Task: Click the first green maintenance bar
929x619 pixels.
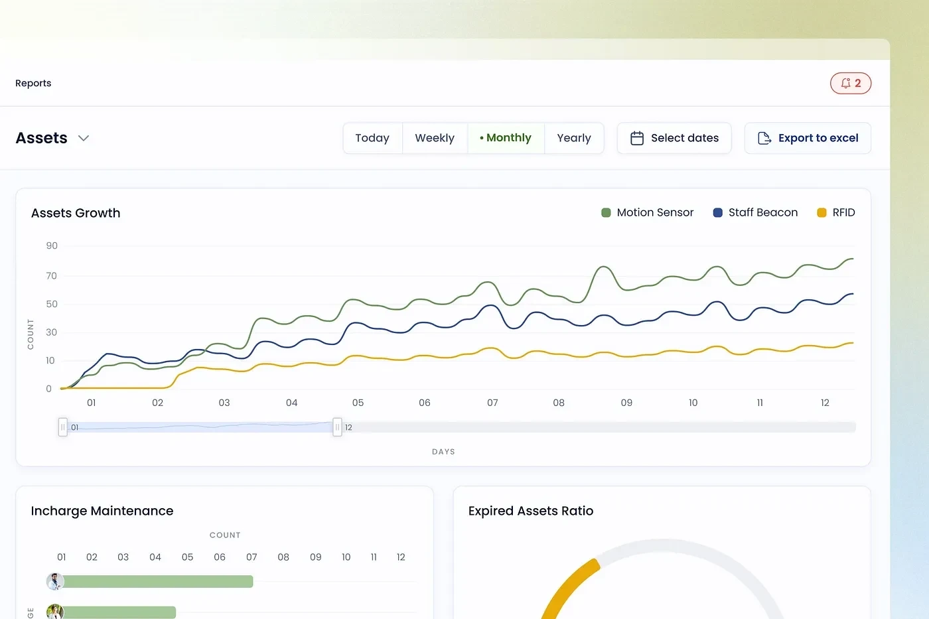Action: 158,582
